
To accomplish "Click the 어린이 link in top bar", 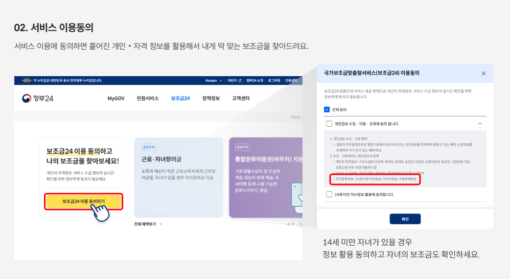I will point(232,81).
